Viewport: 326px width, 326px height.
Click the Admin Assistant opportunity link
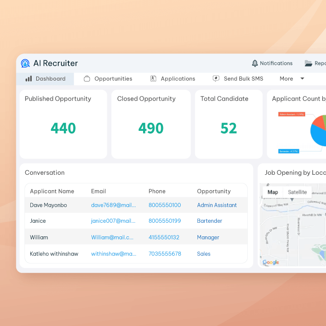tap(216, 205)
